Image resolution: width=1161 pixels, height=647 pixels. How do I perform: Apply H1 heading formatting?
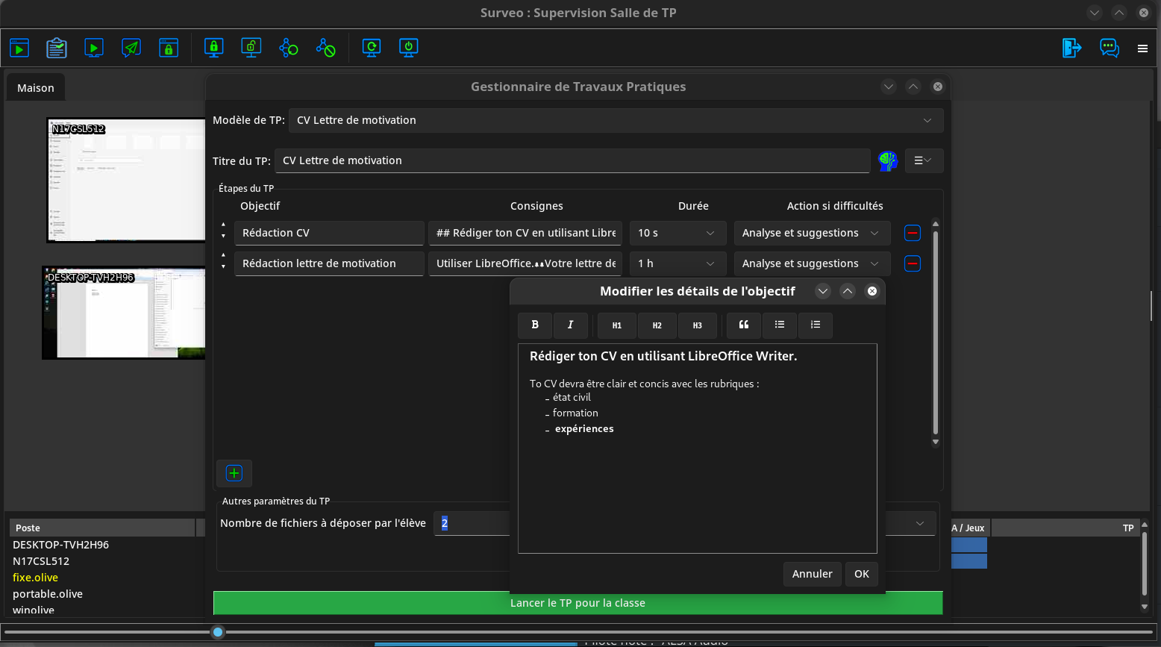click(616, 325)
